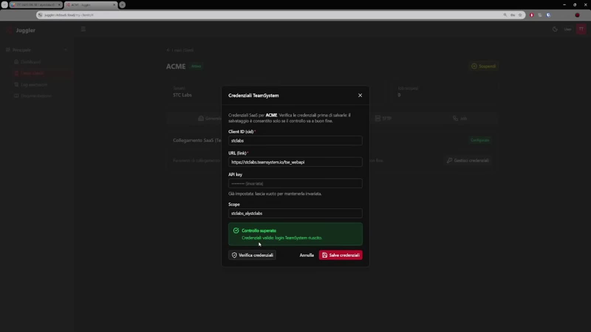
Task: Close the ACME - Juggler browser tab
Action: [114, 5]
